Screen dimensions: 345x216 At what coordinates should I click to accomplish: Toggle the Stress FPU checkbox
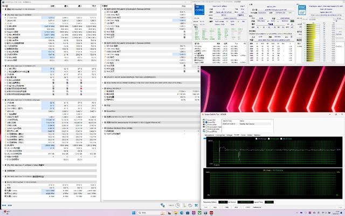(205, 123)
